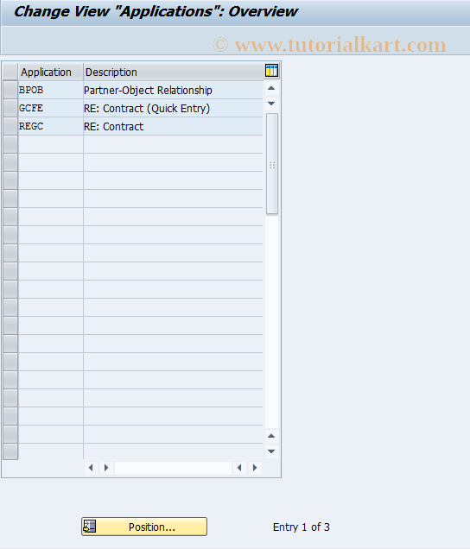Click the far-right scroll-right arrow of the horizontal scrollbar
This screenshot has width=470, height=549.
pos(255,468)
